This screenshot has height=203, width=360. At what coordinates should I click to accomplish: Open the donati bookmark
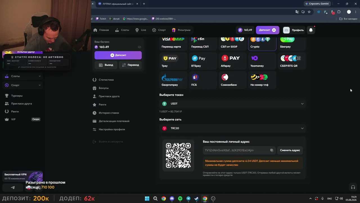tap(114, 19)
